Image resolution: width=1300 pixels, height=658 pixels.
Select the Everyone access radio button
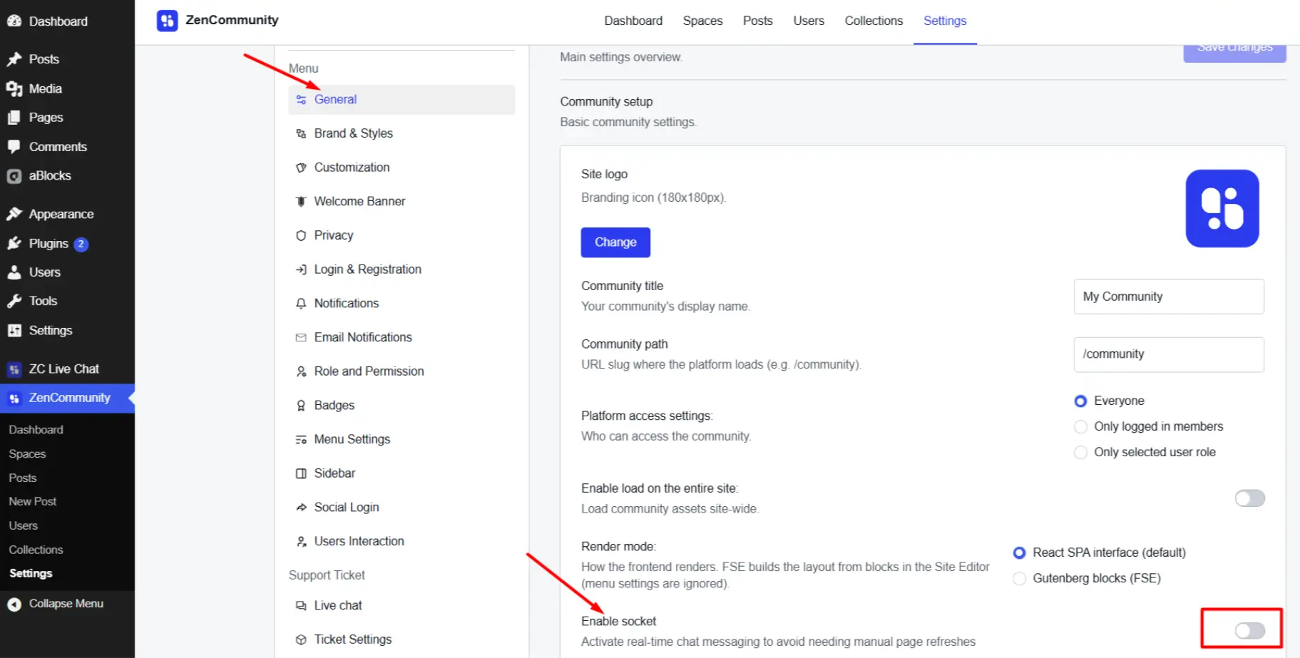click(x=1080, y=401)
